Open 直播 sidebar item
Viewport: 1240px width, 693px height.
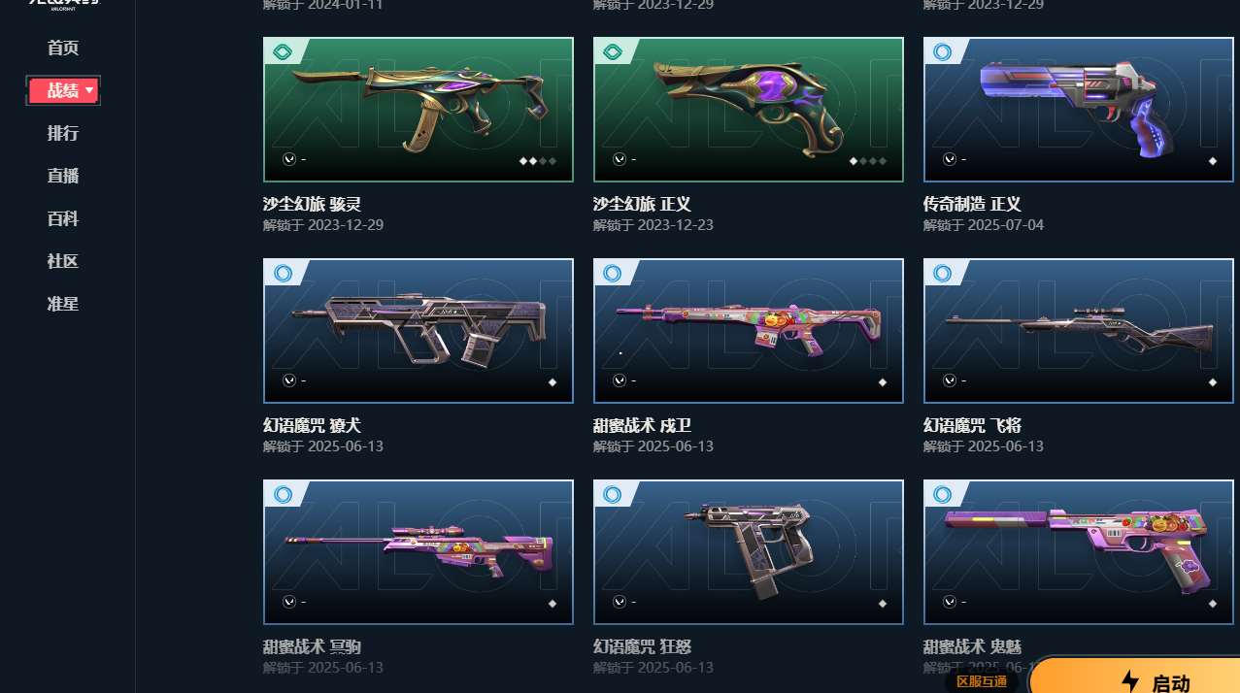pos(63,176)
